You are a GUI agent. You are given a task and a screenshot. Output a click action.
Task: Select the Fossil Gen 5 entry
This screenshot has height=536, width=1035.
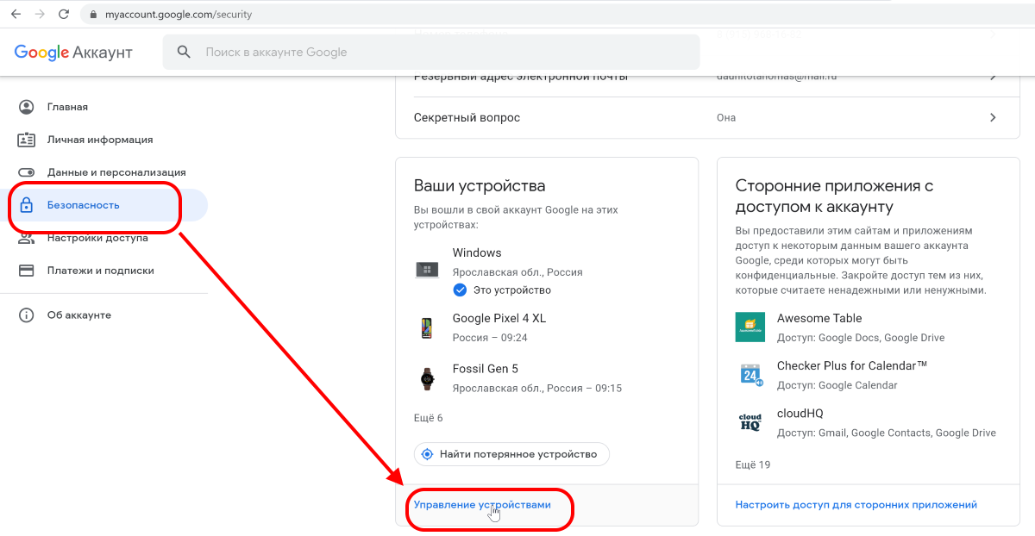tap(547, 378)
